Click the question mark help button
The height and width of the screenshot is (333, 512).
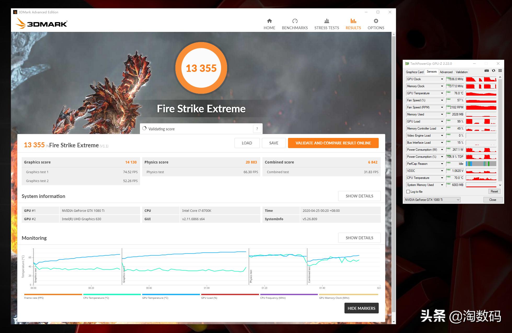(x=257, y=129)
